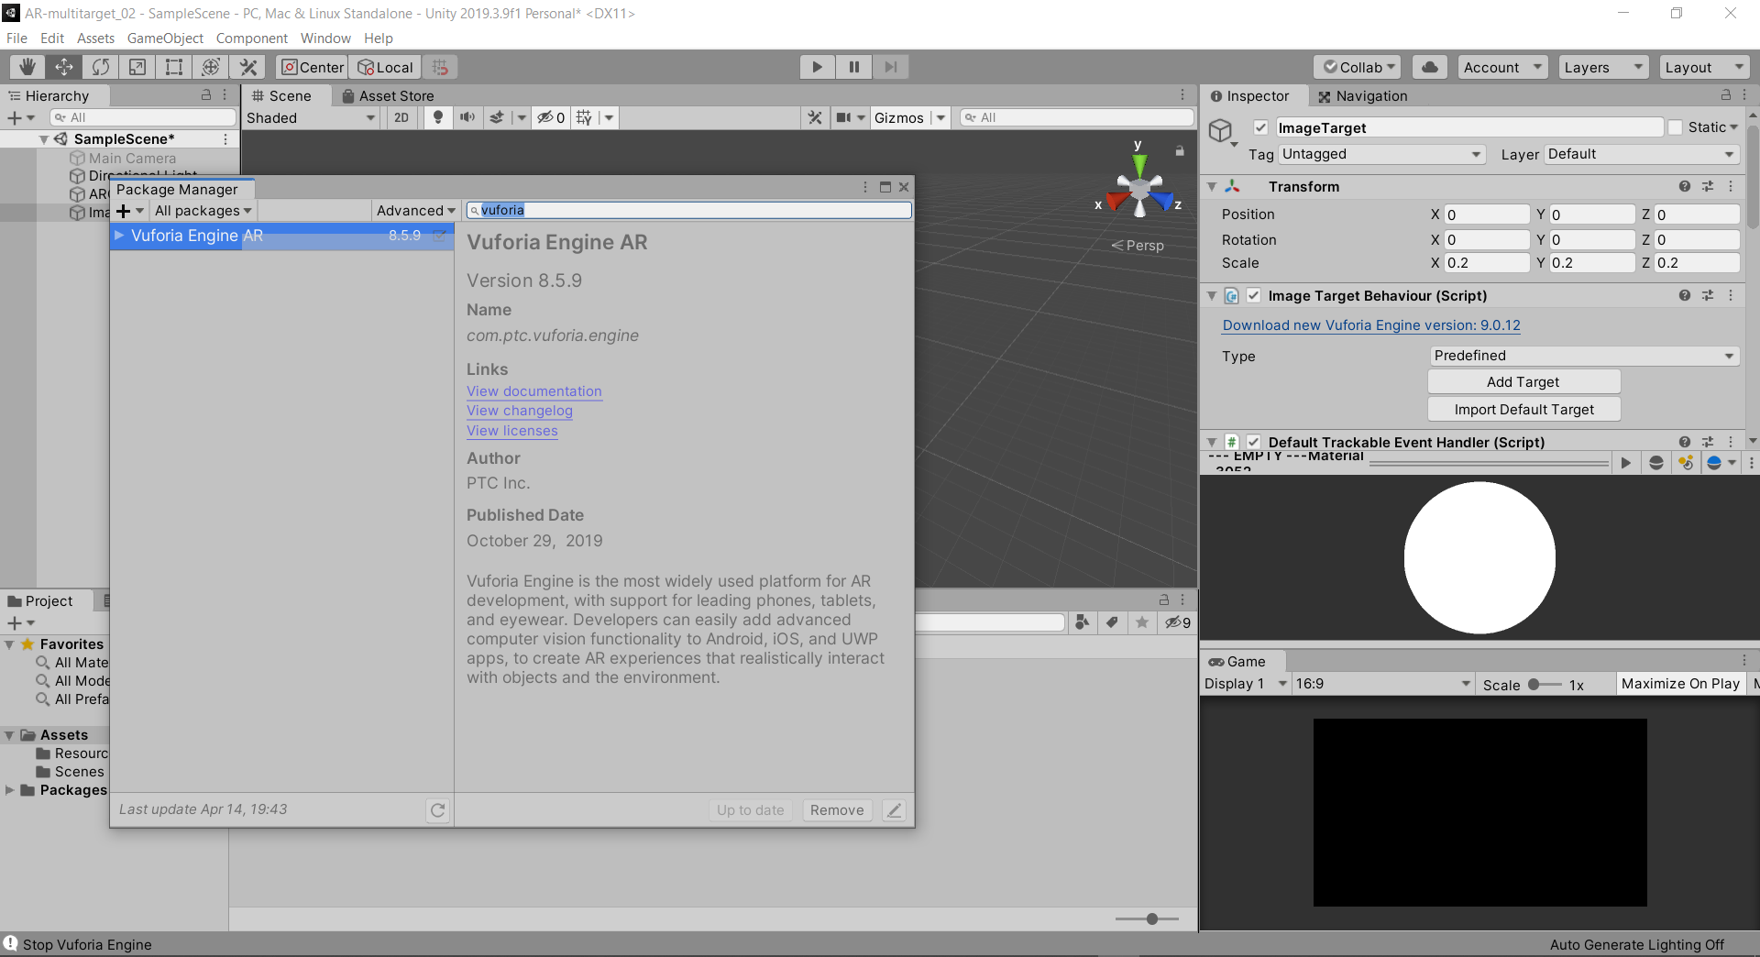Open the View documentation link
Screen dimensions: 1760x957
533,391
